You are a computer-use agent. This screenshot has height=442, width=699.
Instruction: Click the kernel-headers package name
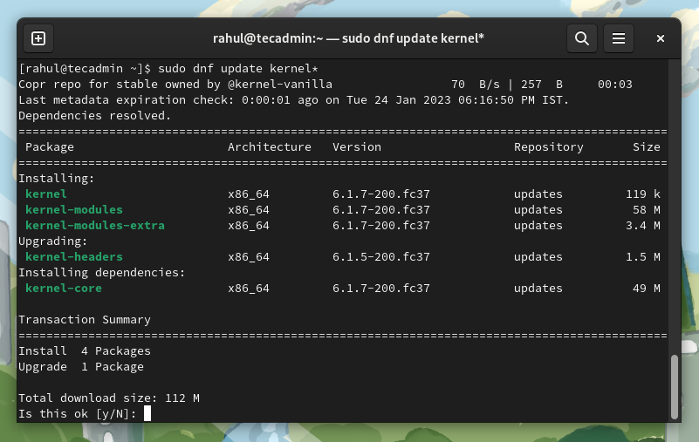73,256
